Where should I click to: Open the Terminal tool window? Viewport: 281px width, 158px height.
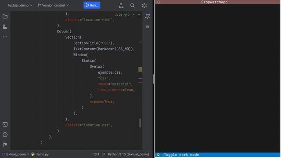click(x=5, y=124)
